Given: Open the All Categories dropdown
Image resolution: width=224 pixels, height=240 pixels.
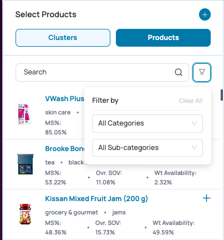Looking at the screenshot, I should point(147,123).
